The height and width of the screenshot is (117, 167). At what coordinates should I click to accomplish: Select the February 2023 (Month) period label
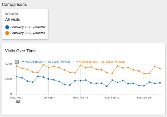coord(28,27)
